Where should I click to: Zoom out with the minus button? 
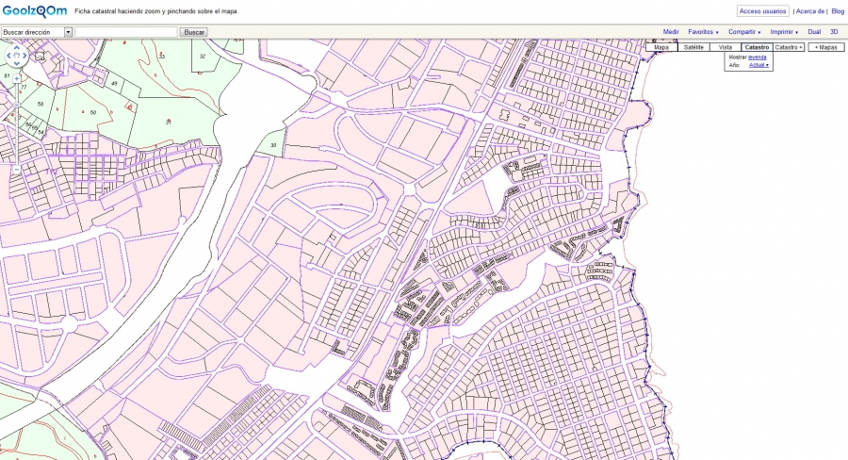point(17,169)
